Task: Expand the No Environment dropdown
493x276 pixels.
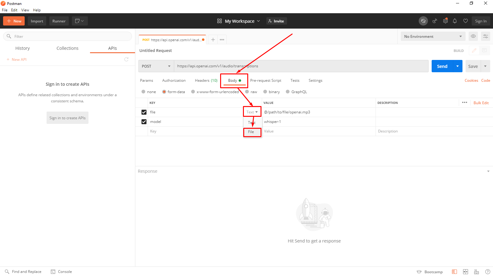Action: pos(433,36)
